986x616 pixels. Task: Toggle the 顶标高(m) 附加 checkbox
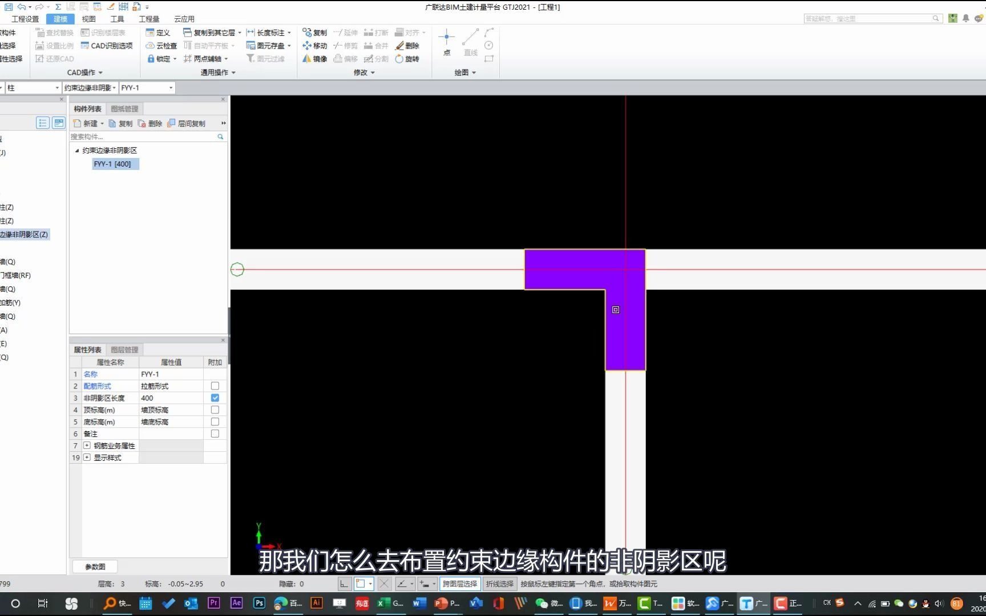click(x=215, y=410)
